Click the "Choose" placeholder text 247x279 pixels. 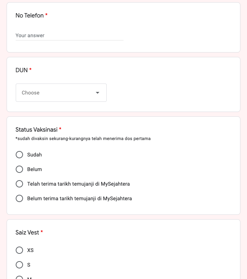pyautogui.click(x=31, y=93)
